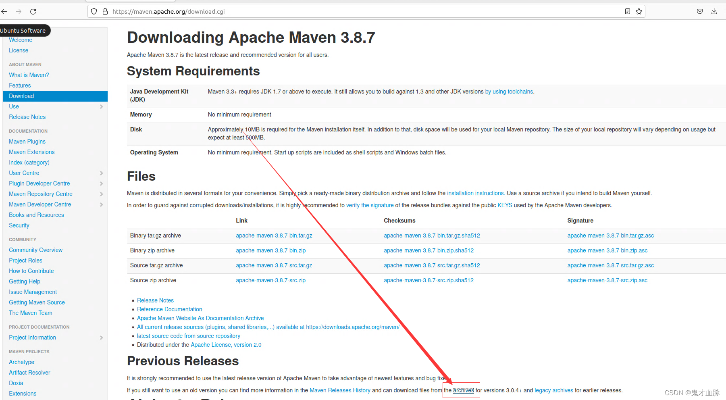Open Project Roles link
Image resolution: width=726 pixels, height=400 pixels.
click(25, 260)
